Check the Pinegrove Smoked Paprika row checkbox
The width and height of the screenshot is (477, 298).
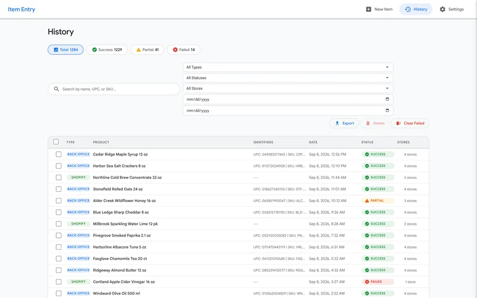pos(58,235)
